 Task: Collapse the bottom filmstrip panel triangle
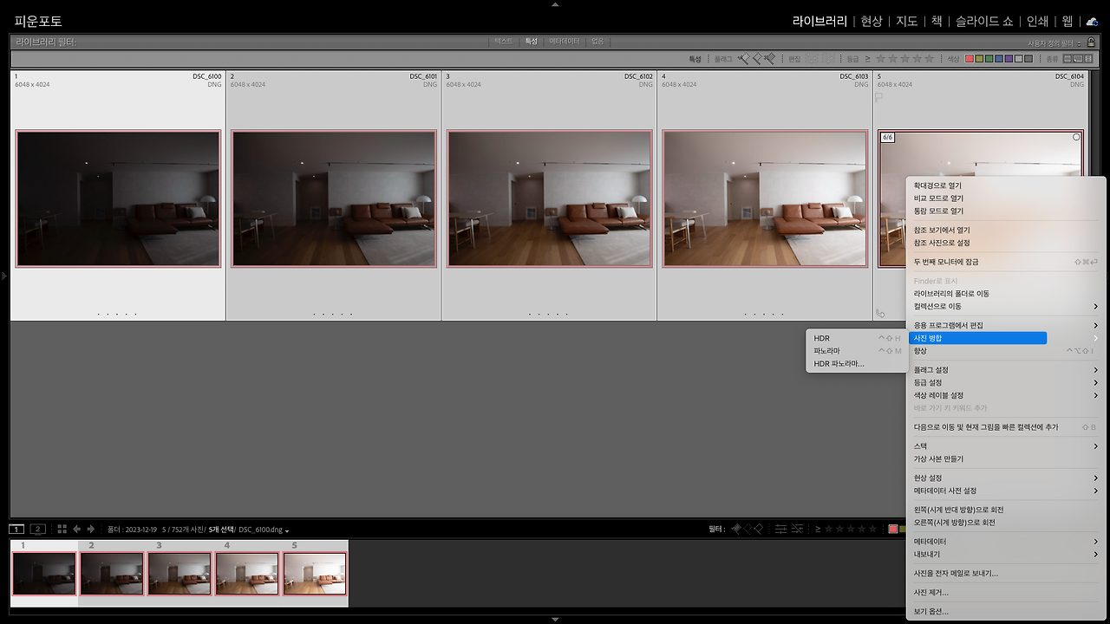555,620
